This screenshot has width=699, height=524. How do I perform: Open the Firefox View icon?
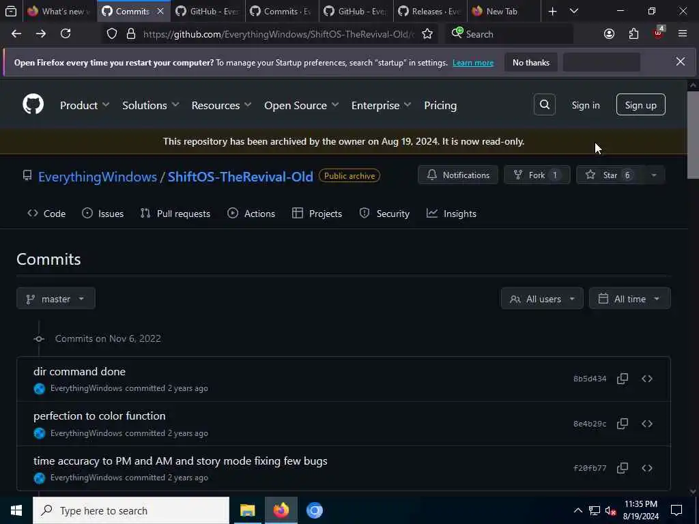coord(11,11)
